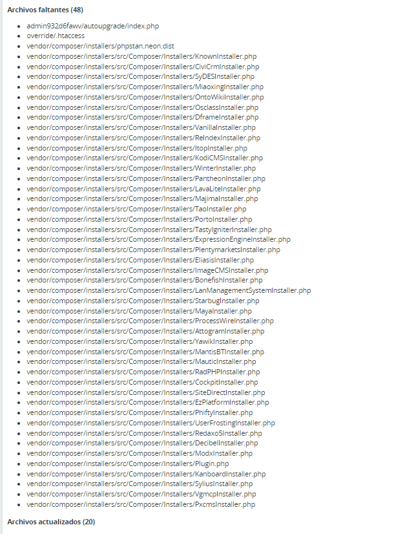Select the MantisBTInstaller.php list item
Image resolution: width=403 pixels, height=534 pixels.
pos(145,352)
